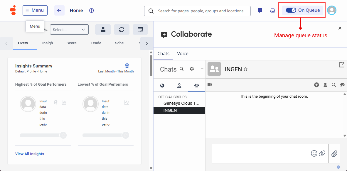Toggle the On Queue switch
The height and width of the screenshot is (171, 347).
coord(291,10)
